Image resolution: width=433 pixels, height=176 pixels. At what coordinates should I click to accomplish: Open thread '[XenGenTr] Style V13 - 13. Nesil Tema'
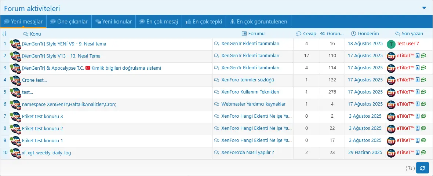pyautogui.click(x=61, y=56)
